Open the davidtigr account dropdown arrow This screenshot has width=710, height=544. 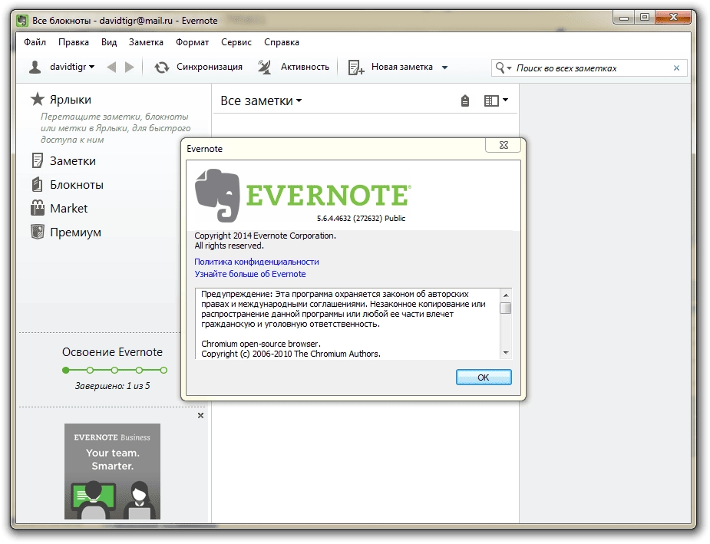(x=92, y=67)
